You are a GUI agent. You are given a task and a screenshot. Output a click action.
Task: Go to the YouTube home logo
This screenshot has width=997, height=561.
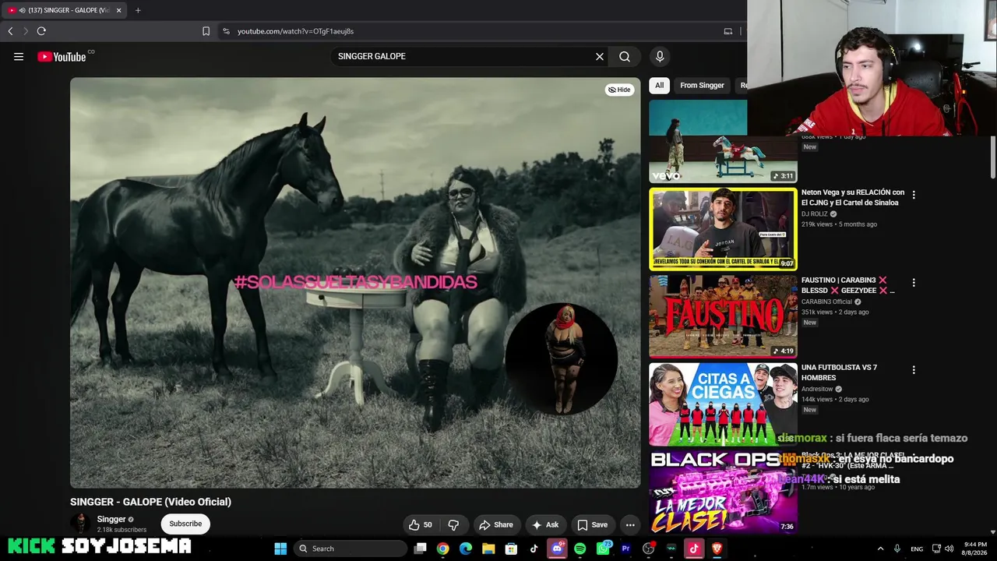[x=62, y=56]
